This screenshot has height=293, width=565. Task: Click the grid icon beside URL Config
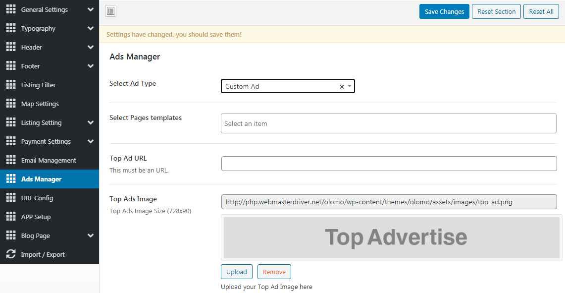click(11, 198)
